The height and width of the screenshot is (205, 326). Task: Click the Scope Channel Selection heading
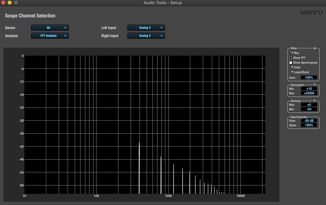pyautogui.click(x=30, y=16)
